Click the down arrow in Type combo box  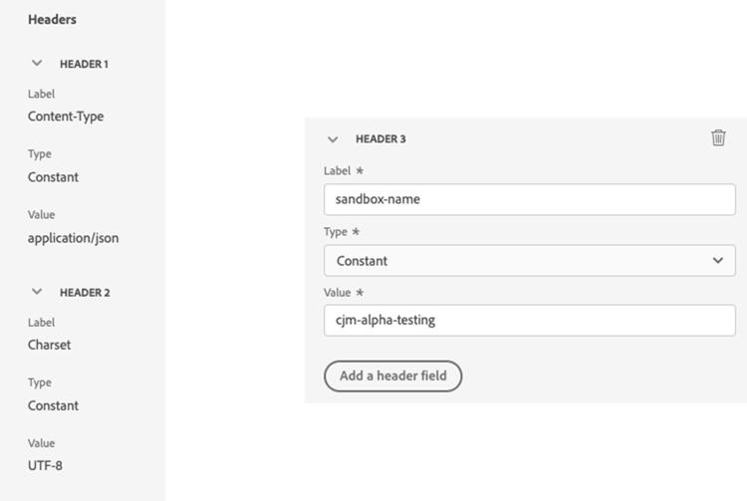718,261
